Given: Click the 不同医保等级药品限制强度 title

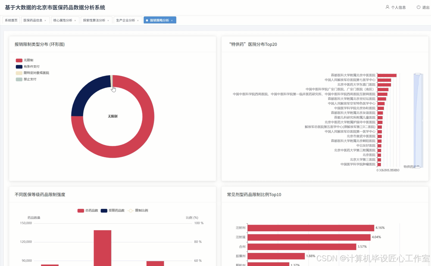Looking at the screenshot, I should click(x=40, y=195).
